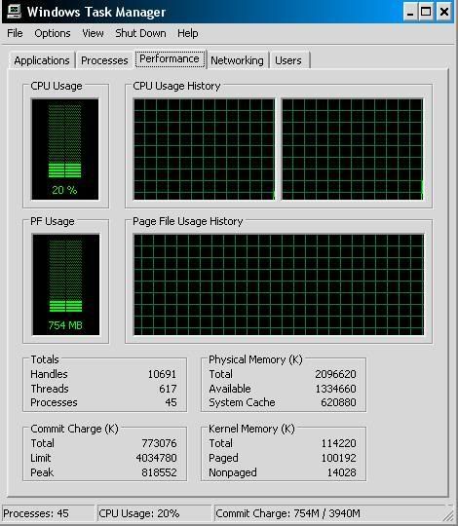Open the View menu
The height and width of the screenshot is (526, 458).
click(x=93, y=33)
